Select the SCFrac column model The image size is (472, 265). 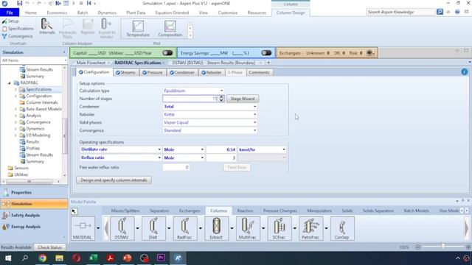click(x=279, y=228)
